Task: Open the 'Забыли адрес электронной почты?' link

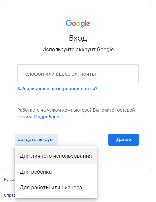Action: click(x=57, y=89)
